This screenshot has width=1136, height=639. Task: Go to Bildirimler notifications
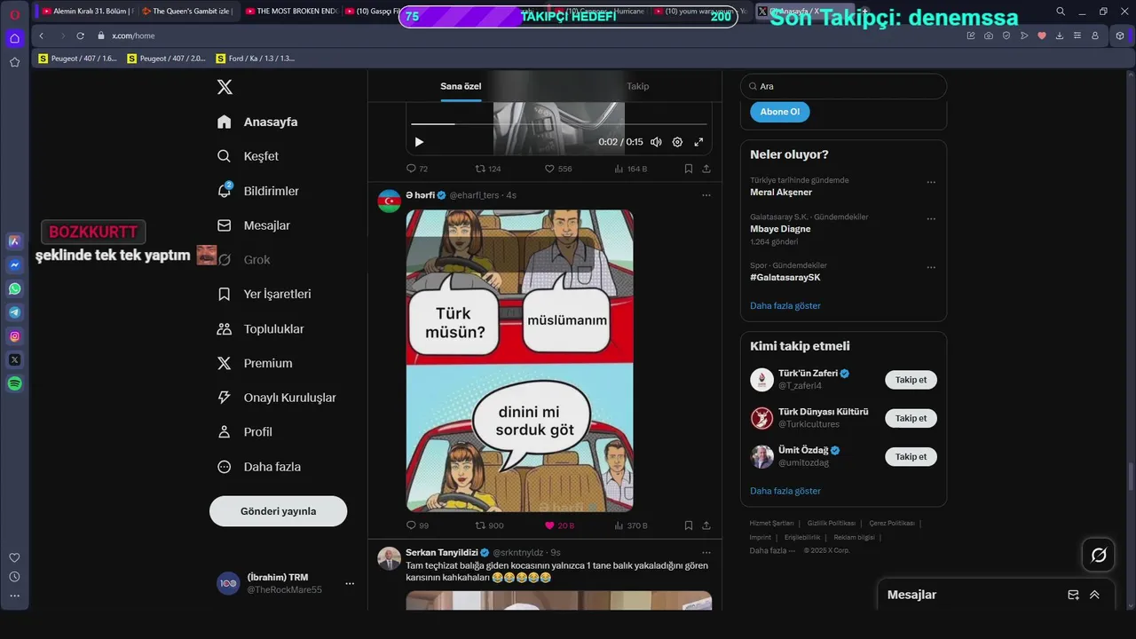coord(258,191)
